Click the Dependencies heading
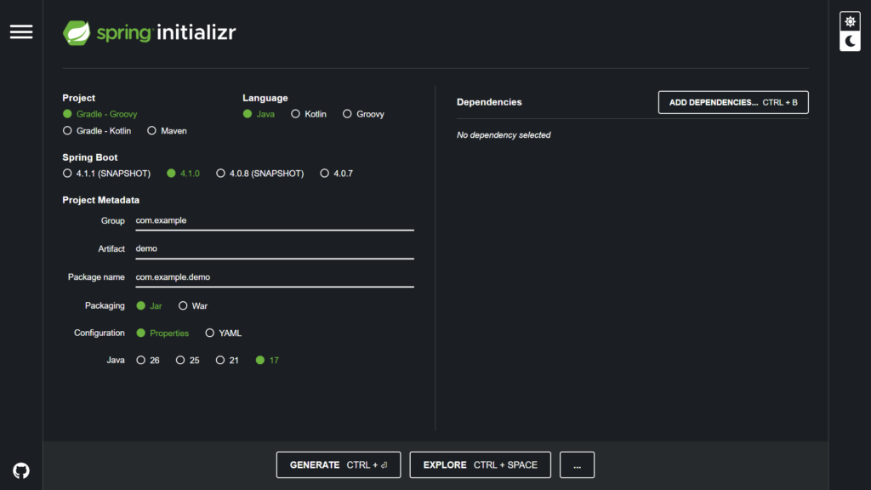The height and width of the screenshot is (490, 871). click(x=489, y=102)
